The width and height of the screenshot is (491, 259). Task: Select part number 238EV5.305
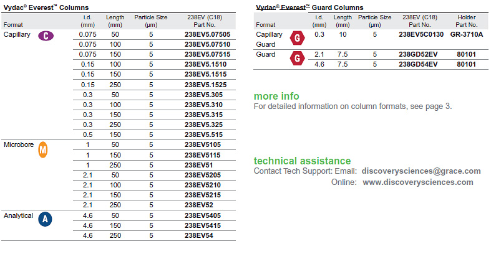pos(203,95)
